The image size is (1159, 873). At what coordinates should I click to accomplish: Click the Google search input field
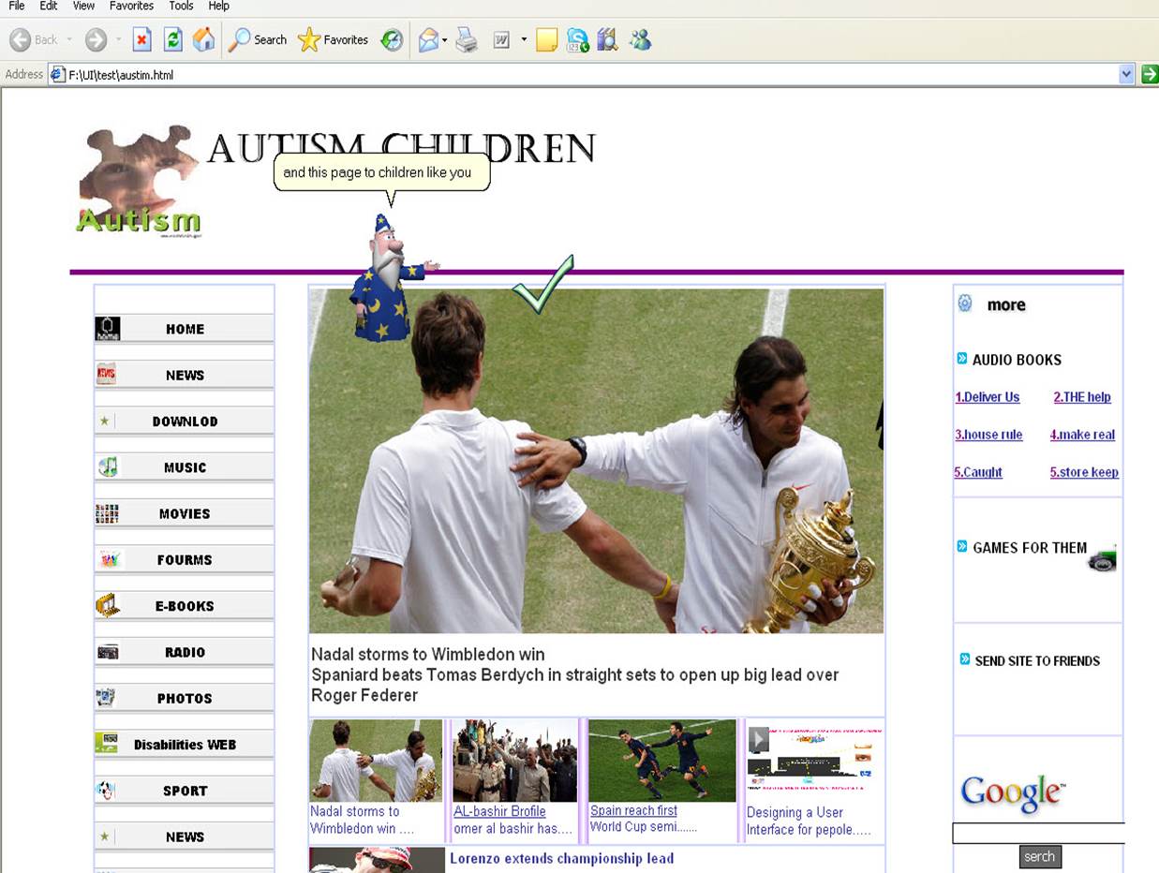(x=1037, y=833)
